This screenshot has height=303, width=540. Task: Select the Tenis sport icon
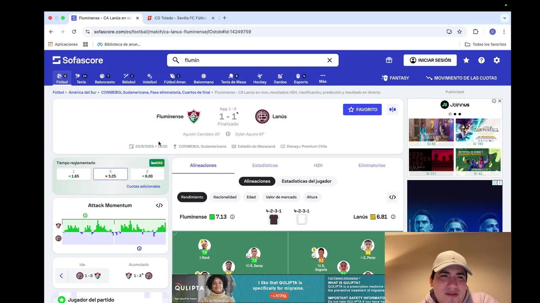click(x=81, y=78)
